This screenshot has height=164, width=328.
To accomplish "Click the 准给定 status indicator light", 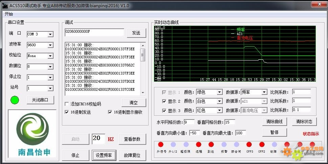I will 287,144.
